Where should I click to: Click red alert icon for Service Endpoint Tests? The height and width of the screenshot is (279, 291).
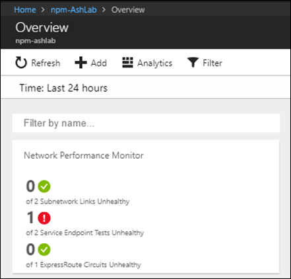click(x=44, y=218)
